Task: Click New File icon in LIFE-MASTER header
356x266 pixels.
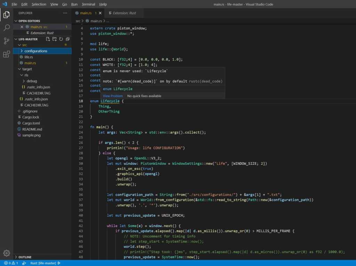Action: (48, 39)
